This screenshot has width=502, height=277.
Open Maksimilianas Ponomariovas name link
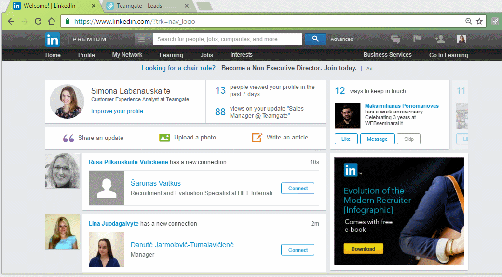(x=402, y=106)
